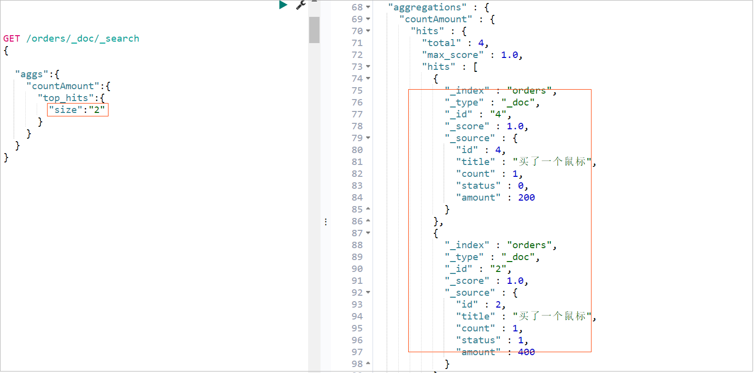Click the title value on line 81
754x373 pixels.
point(552,162)
